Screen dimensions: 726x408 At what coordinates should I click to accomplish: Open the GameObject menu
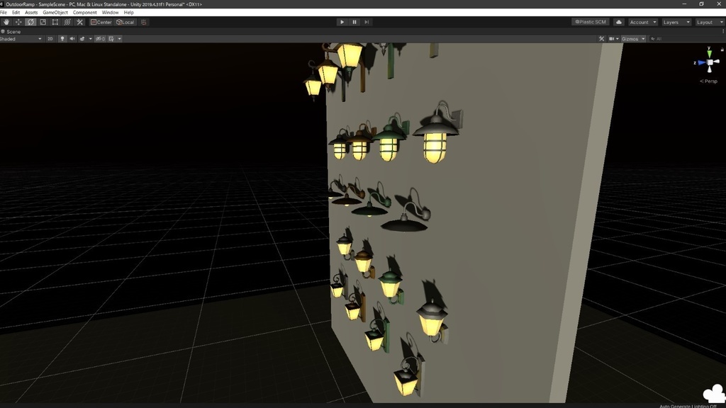tap(55, 13)
